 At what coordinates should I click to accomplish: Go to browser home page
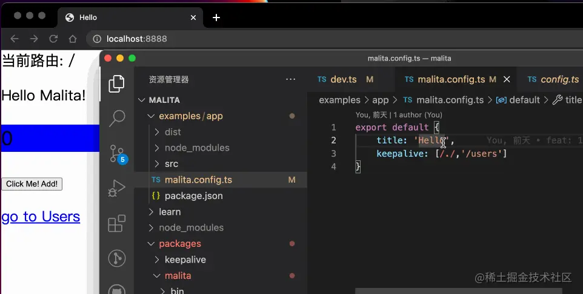(x=73, y=39)
